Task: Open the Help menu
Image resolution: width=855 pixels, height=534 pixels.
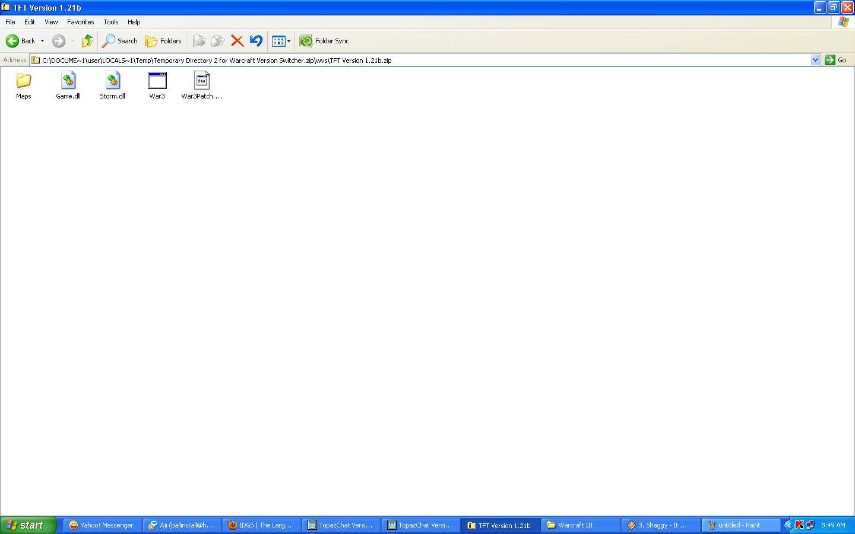Action: (x=134, y=22)
